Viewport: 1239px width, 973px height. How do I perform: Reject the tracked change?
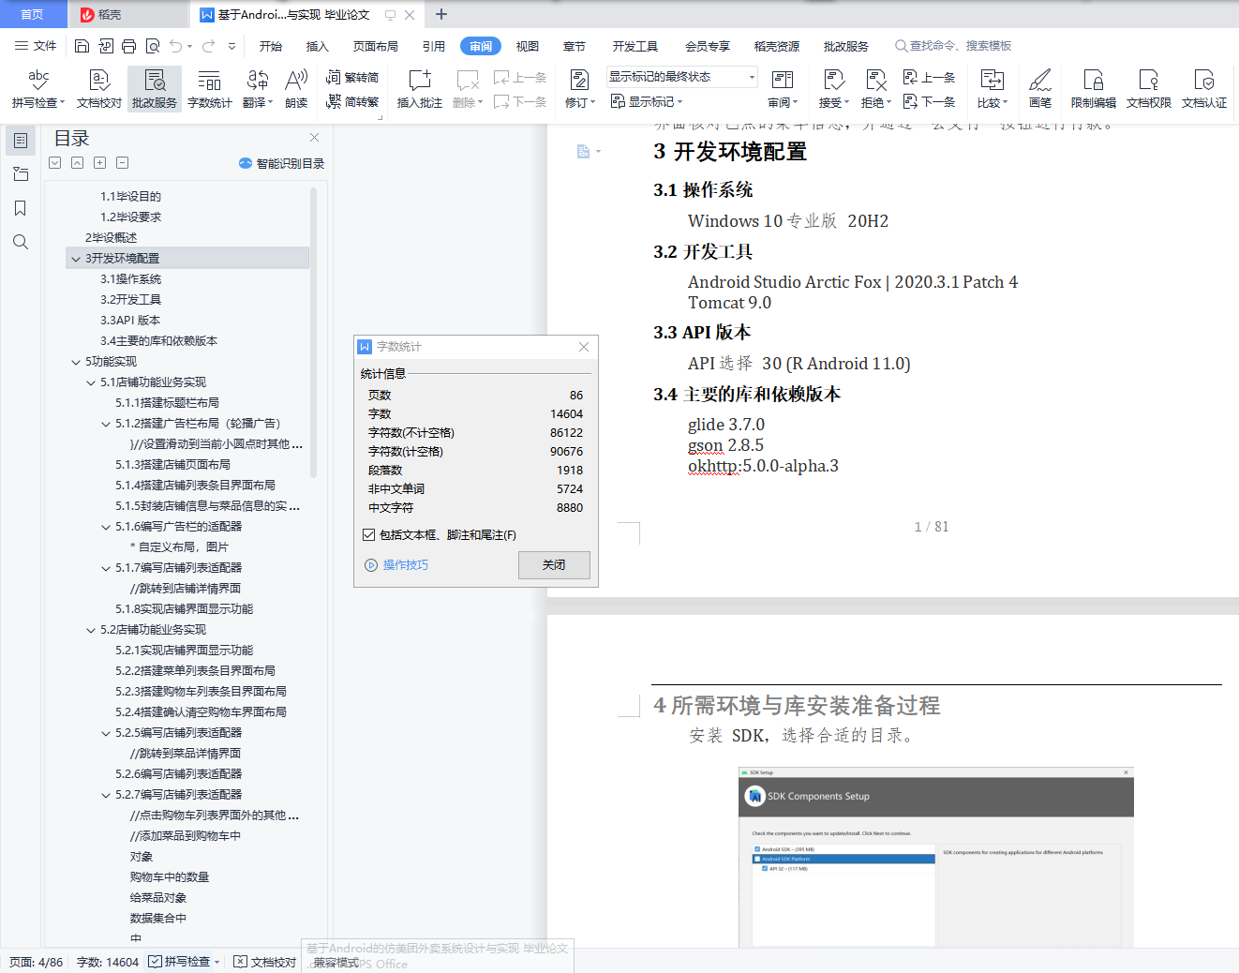click(x=875, y=89)
